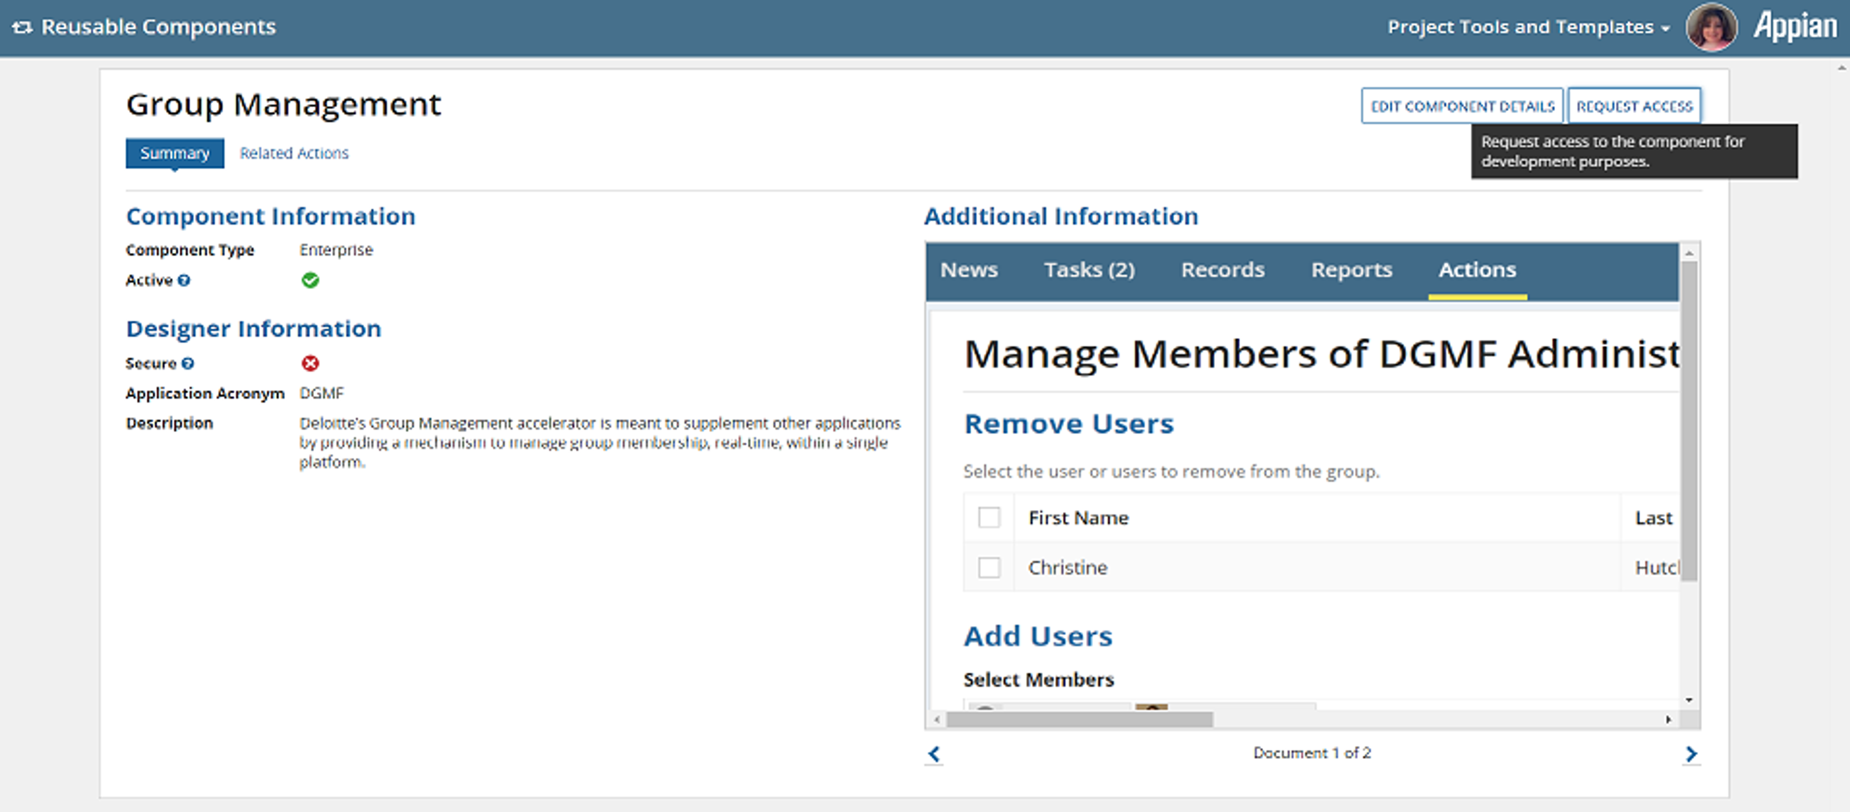Viewport: 1850px width, 812px height.
Task: Open Project Tools and Templates dropdown
Action: tap(1528, 27)
